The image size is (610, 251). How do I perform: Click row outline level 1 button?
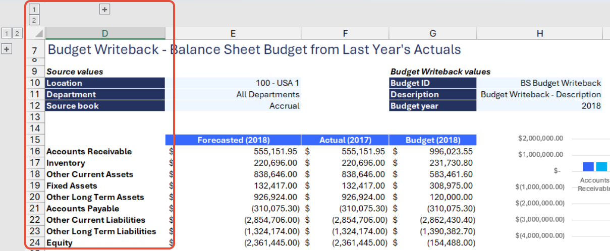[7, 34]
